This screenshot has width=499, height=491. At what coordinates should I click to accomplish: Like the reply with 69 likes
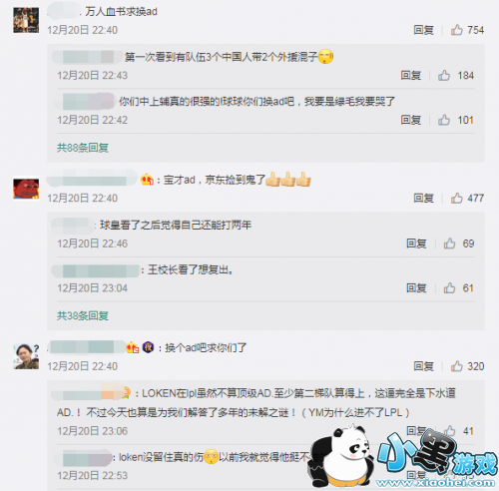[449, 244]
